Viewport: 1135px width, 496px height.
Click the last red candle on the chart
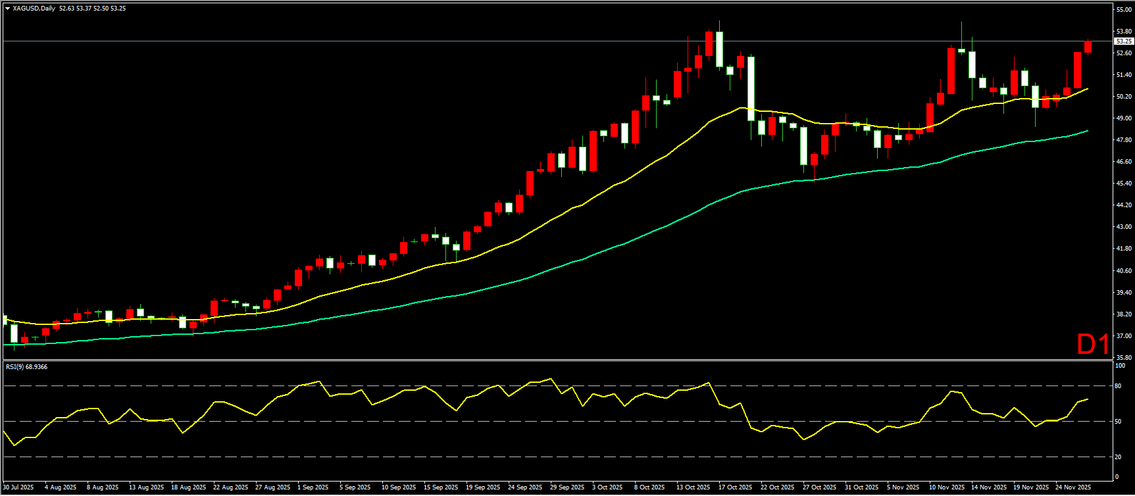point(1088,47)
